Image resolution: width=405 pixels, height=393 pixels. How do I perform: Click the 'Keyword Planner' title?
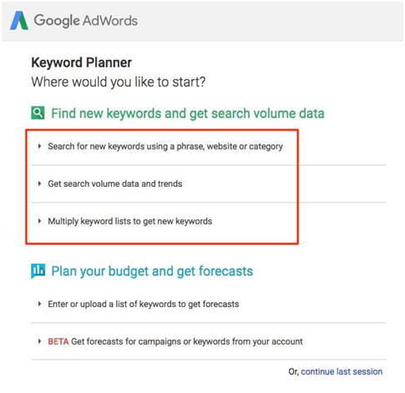pos(81,63)
